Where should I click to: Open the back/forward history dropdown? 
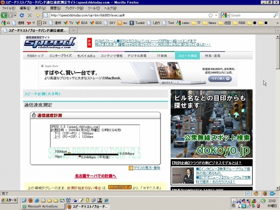[x=15, y=15]
